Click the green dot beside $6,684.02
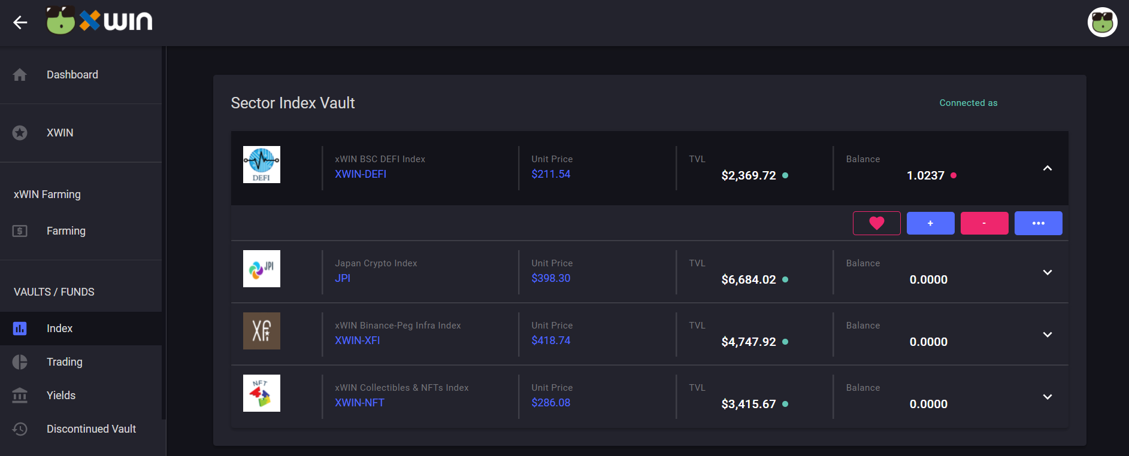Viewport: 1129px width, 456px height. pos(785,279)
